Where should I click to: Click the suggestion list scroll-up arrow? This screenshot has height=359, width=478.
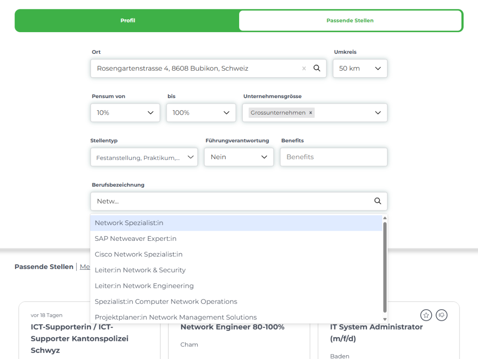[385, 218]
